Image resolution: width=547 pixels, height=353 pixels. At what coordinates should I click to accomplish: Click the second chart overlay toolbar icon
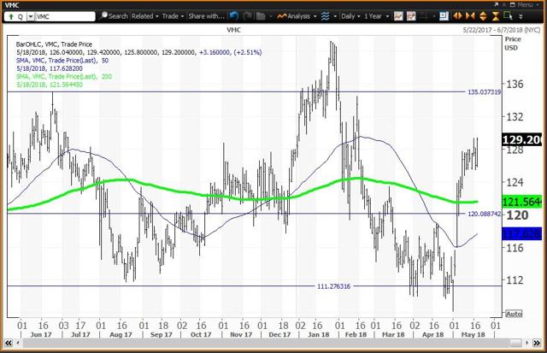pos(411,16)
